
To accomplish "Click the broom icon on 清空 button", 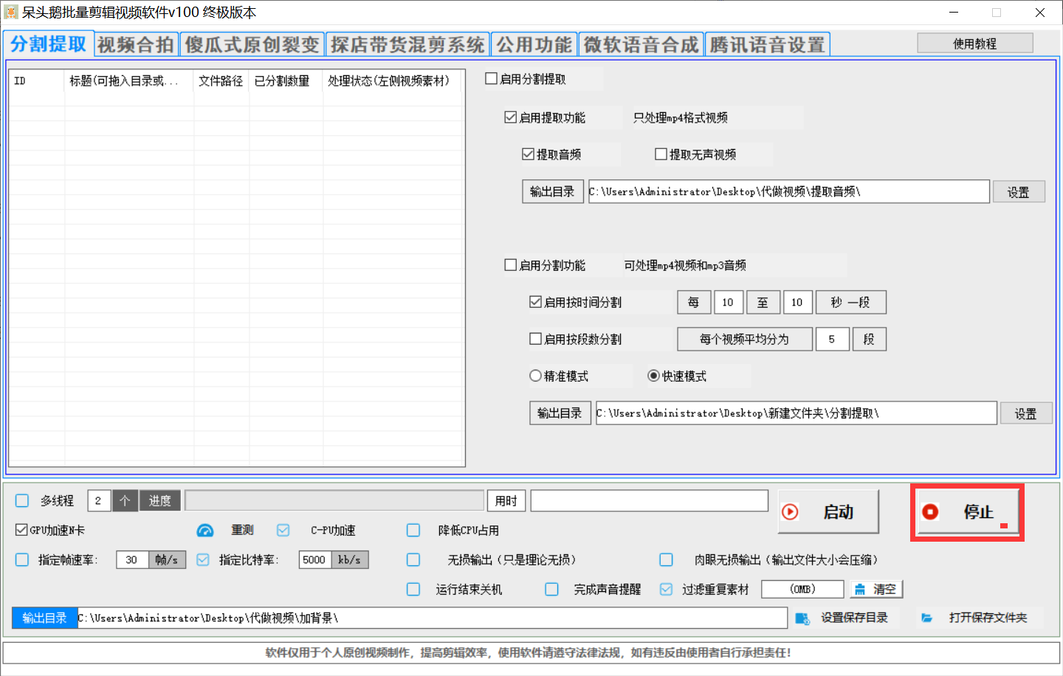I will click(x=860, y=589).
